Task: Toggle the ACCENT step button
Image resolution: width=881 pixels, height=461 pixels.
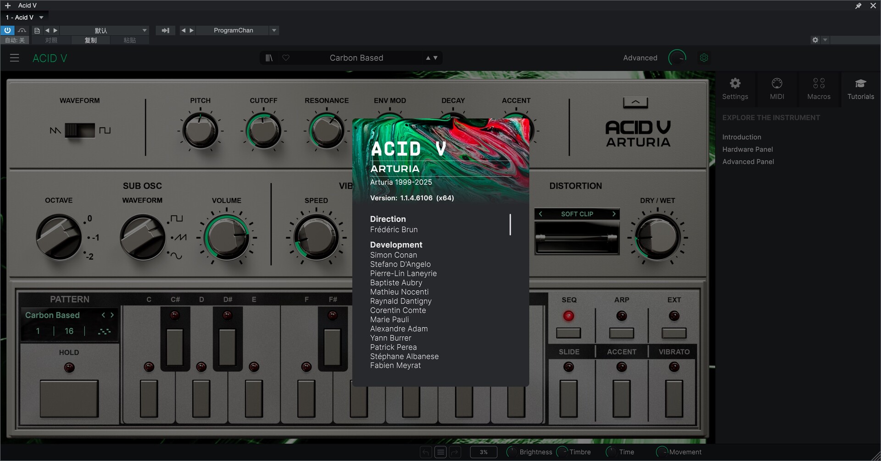Action: (x=621, y=399)
